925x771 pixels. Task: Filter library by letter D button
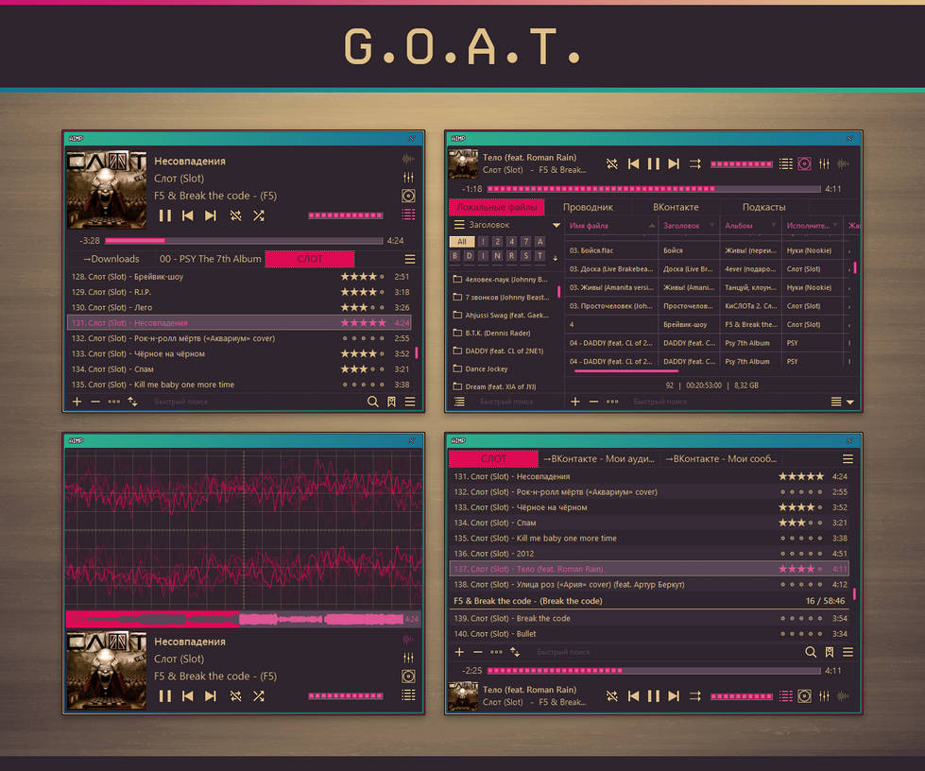pos(469,256)
